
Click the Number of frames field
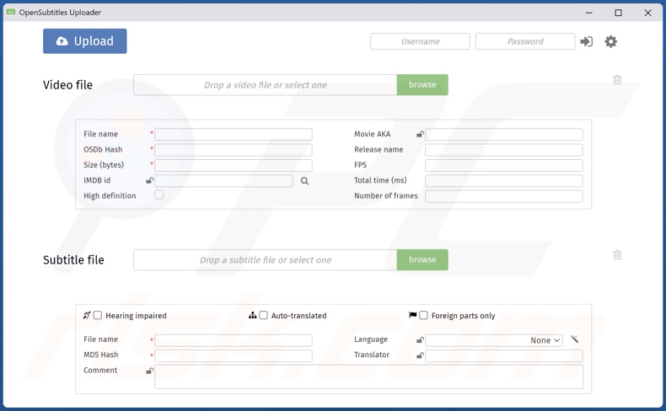point(504,196)
